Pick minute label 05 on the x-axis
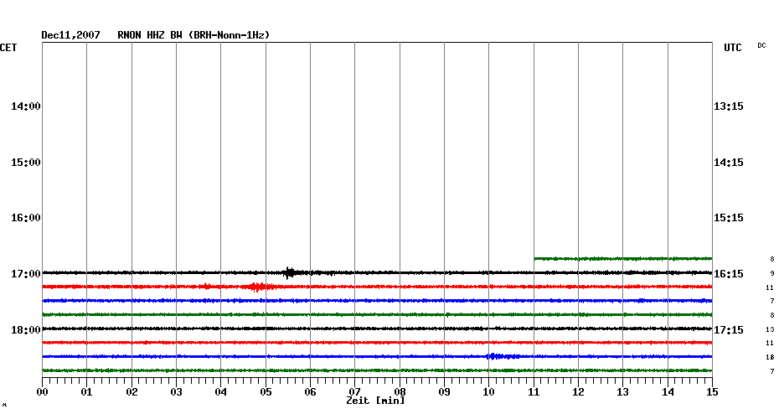The width and height of the screenshot is (779, 414). [266, 392]
